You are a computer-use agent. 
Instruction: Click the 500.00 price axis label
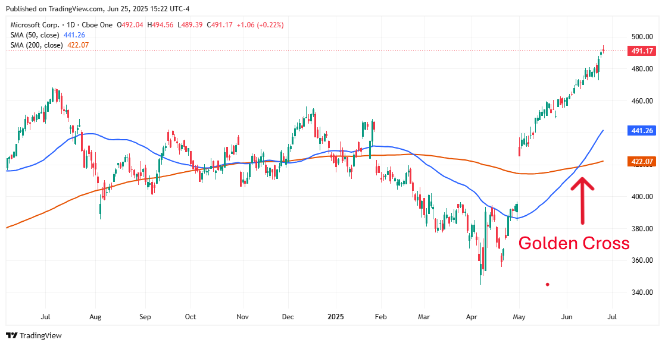(642, 37)
